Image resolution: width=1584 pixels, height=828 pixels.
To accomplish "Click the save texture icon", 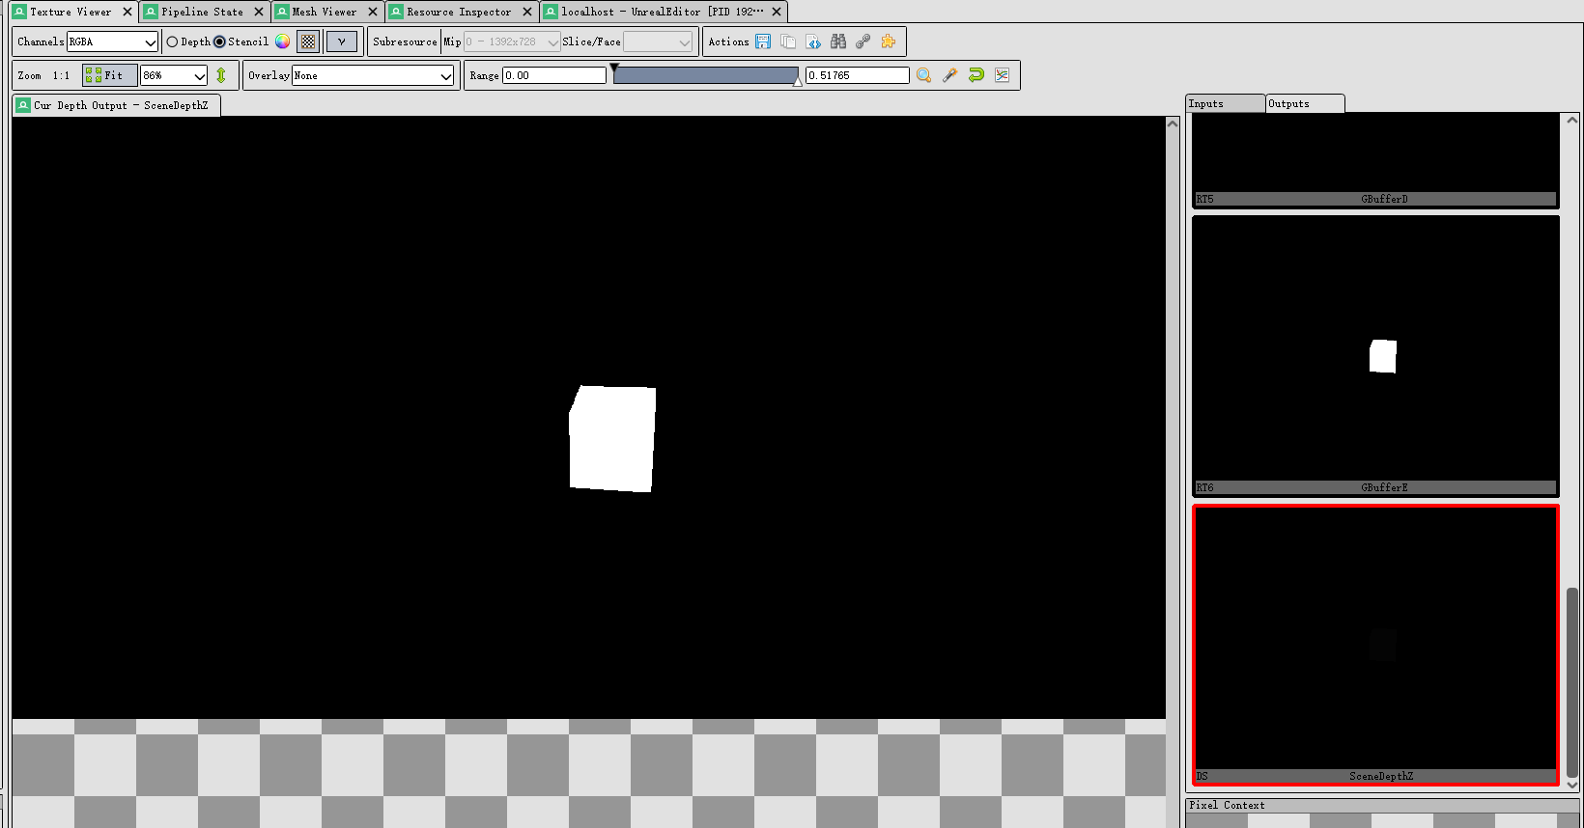I will tap(763, 41).
